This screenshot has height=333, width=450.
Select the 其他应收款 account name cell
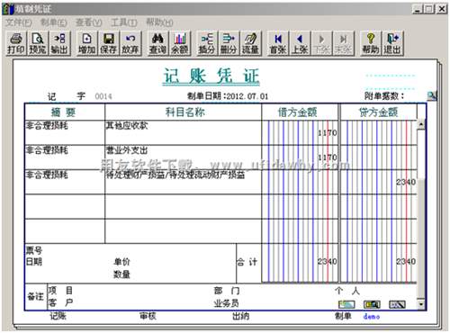(183, 132)
